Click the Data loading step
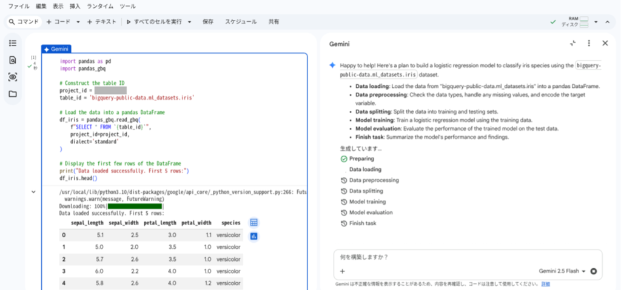 tap(365, 170)
